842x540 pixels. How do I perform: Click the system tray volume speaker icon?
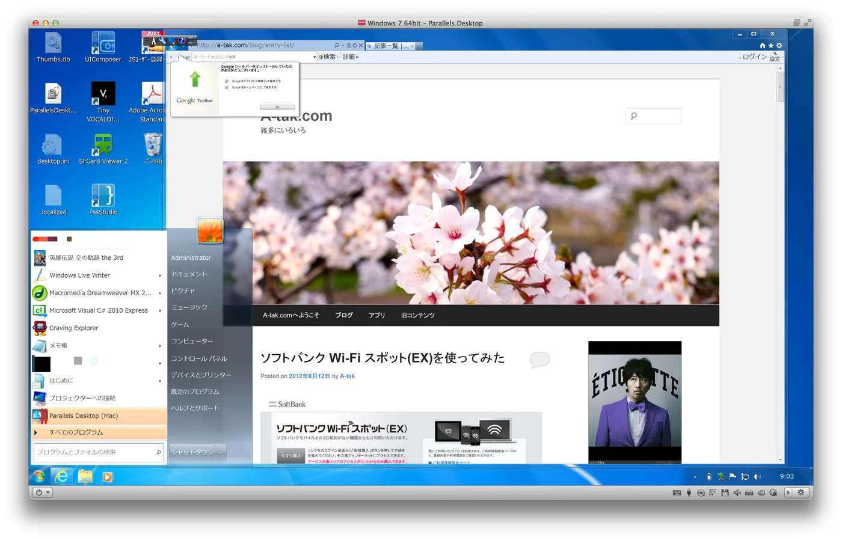[x=757, y=477]
